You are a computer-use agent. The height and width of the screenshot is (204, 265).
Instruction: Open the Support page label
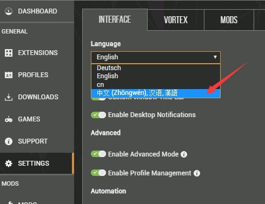click(x=33, y=141)
